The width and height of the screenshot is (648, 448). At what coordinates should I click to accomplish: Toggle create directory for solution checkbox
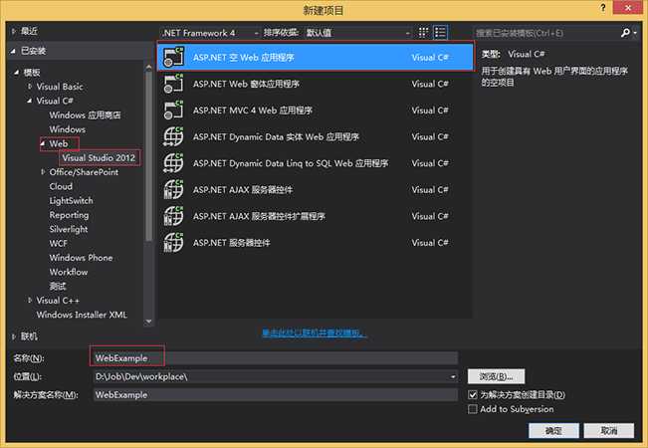473,394
